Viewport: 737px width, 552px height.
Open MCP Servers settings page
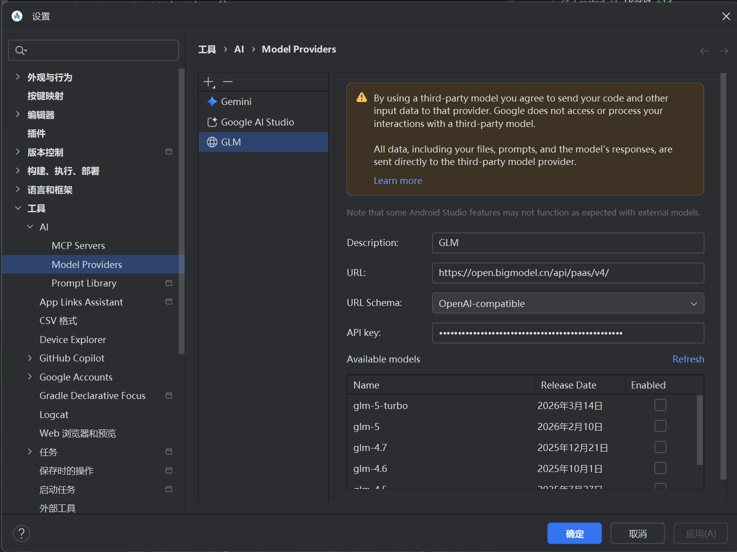(x=79, y=245)
